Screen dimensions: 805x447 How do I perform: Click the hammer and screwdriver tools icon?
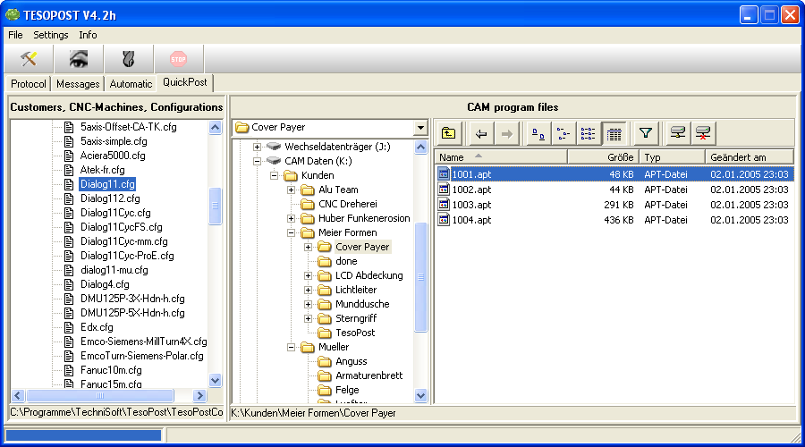coord(29,59)
